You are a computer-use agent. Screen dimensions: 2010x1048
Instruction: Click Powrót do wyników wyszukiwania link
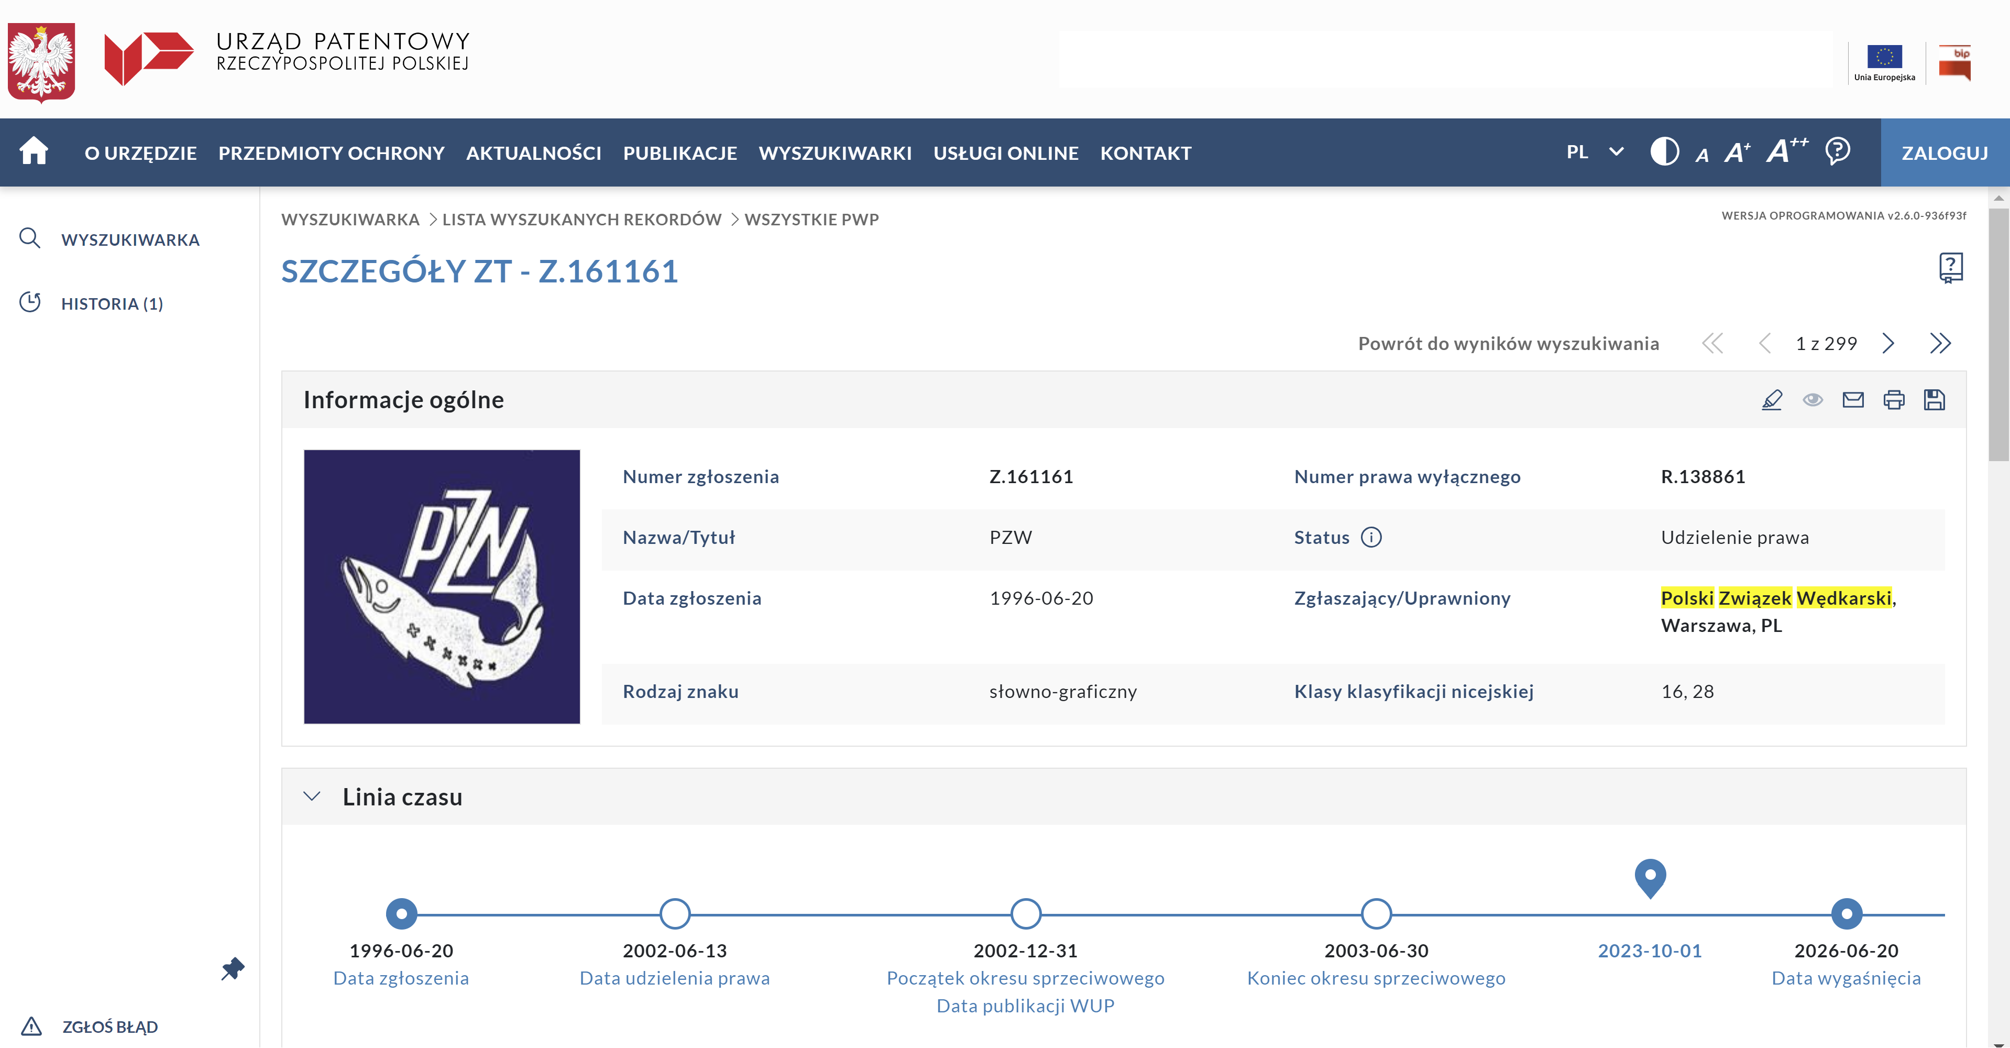point(1508,343)
